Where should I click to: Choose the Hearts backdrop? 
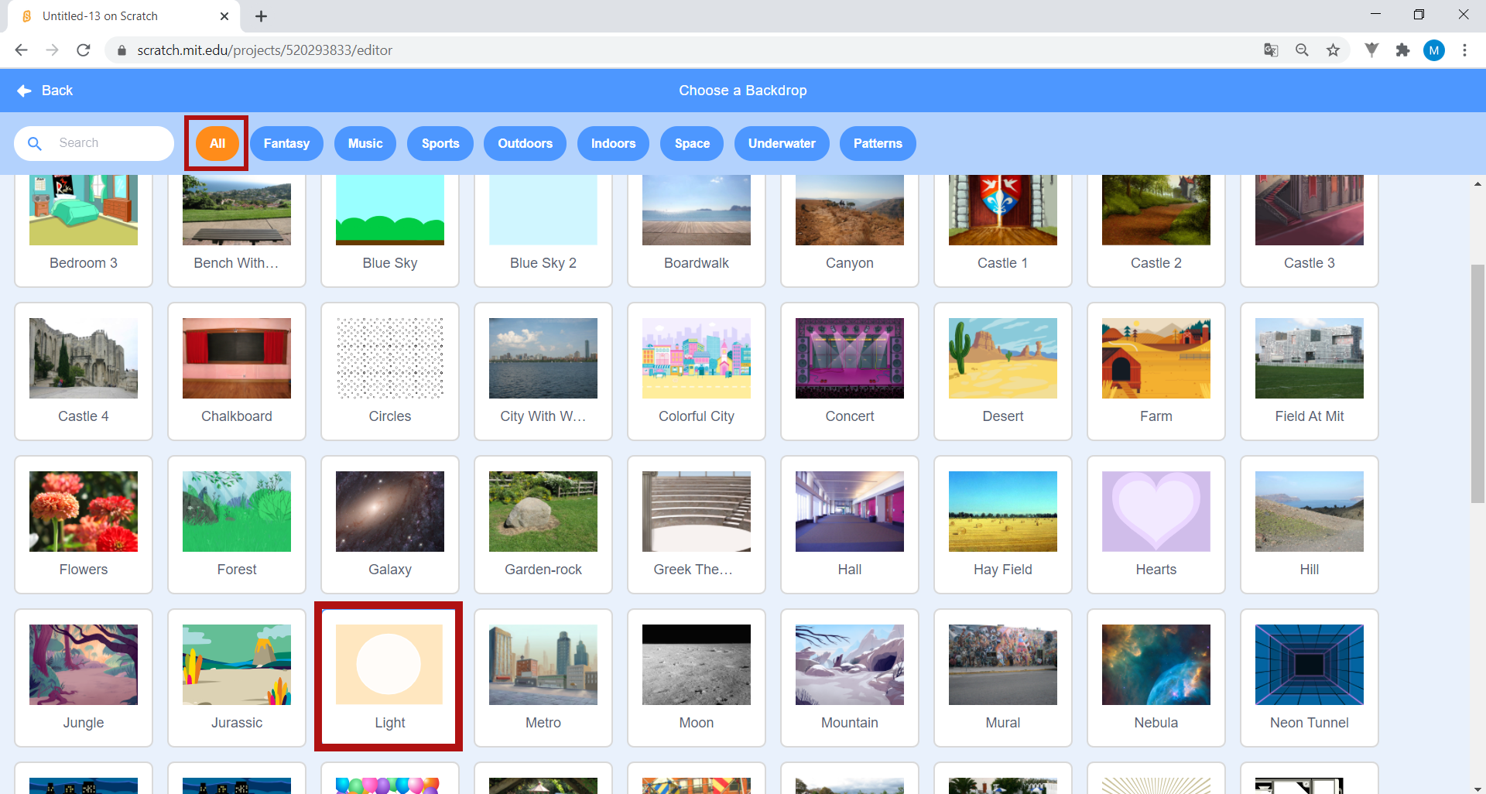point(1156,525)
